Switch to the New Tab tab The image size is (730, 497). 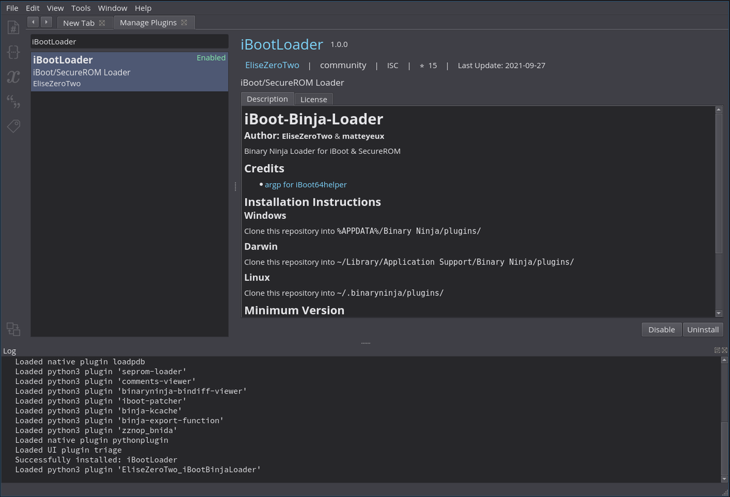tap(85, 23)
